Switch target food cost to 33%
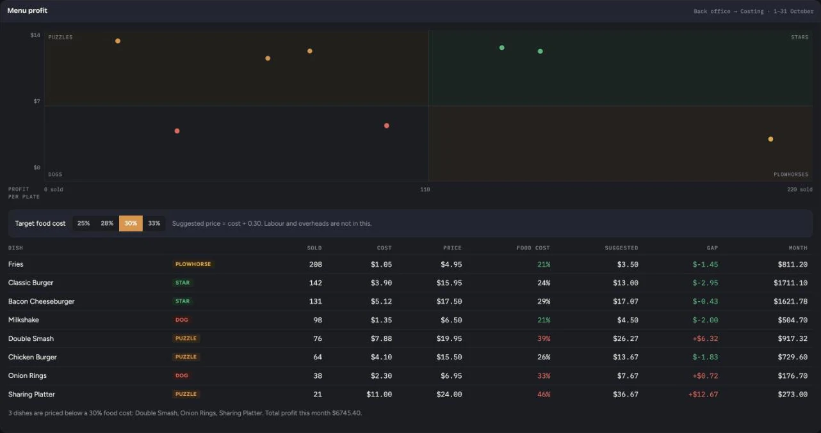821x433 pixels. (154, 223)
